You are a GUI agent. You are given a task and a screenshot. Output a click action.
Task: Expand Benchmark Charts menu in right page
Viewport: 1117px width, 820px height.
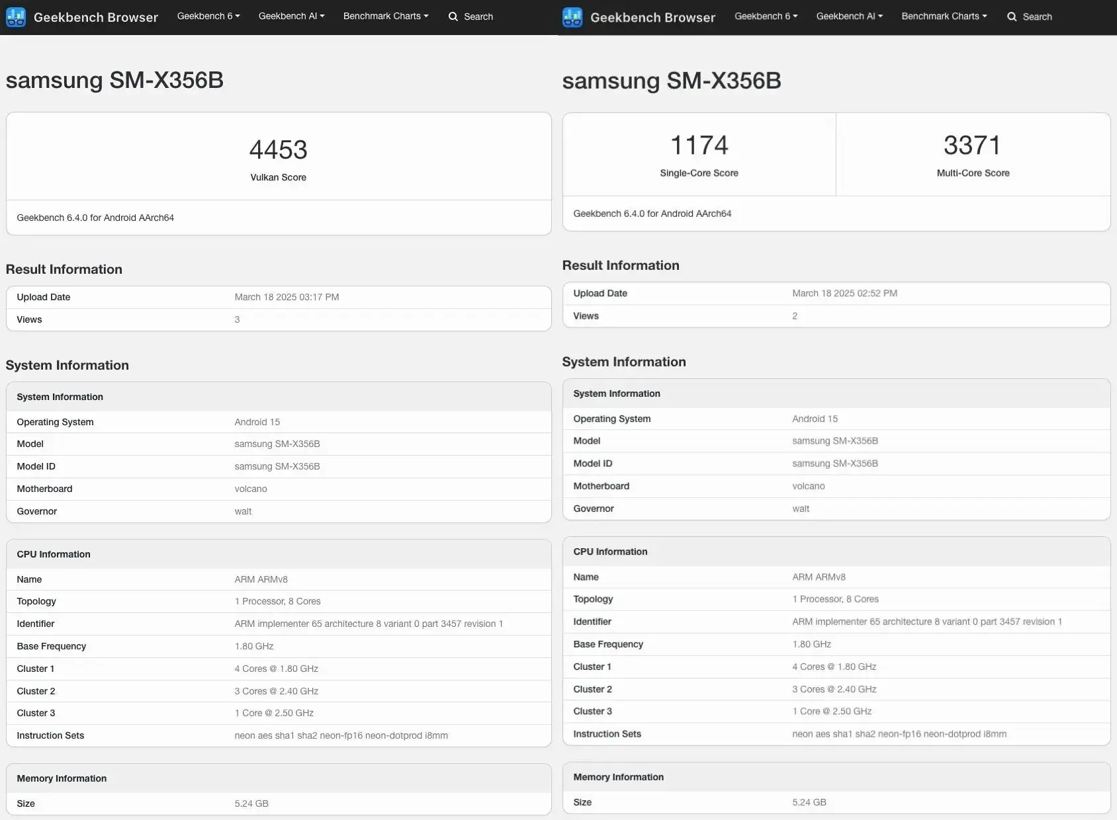coord(944,17)
